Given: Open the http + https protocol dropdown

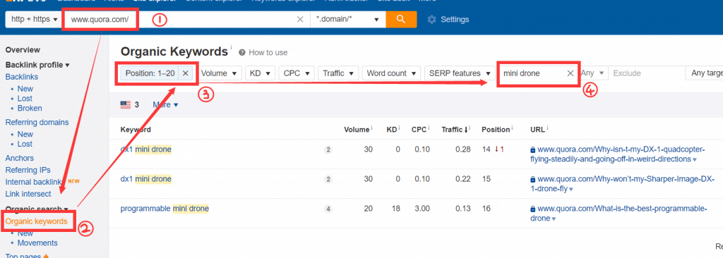Looking at the screenshot, I should tap(35, 19).
